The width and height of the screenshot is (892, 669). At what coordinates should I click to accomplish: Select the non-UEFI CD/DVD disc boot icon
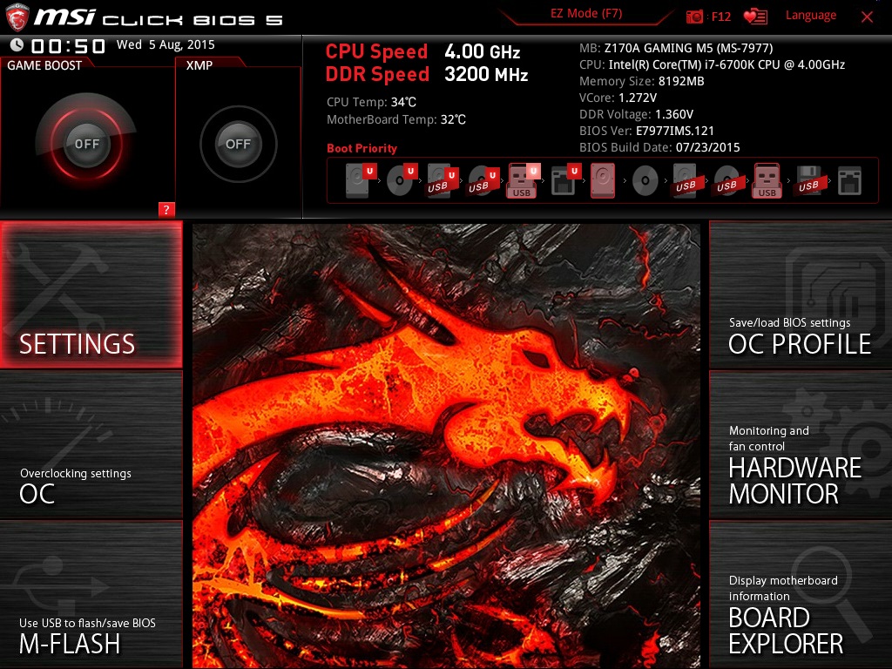pyautogui.click(x=645, y=181)
